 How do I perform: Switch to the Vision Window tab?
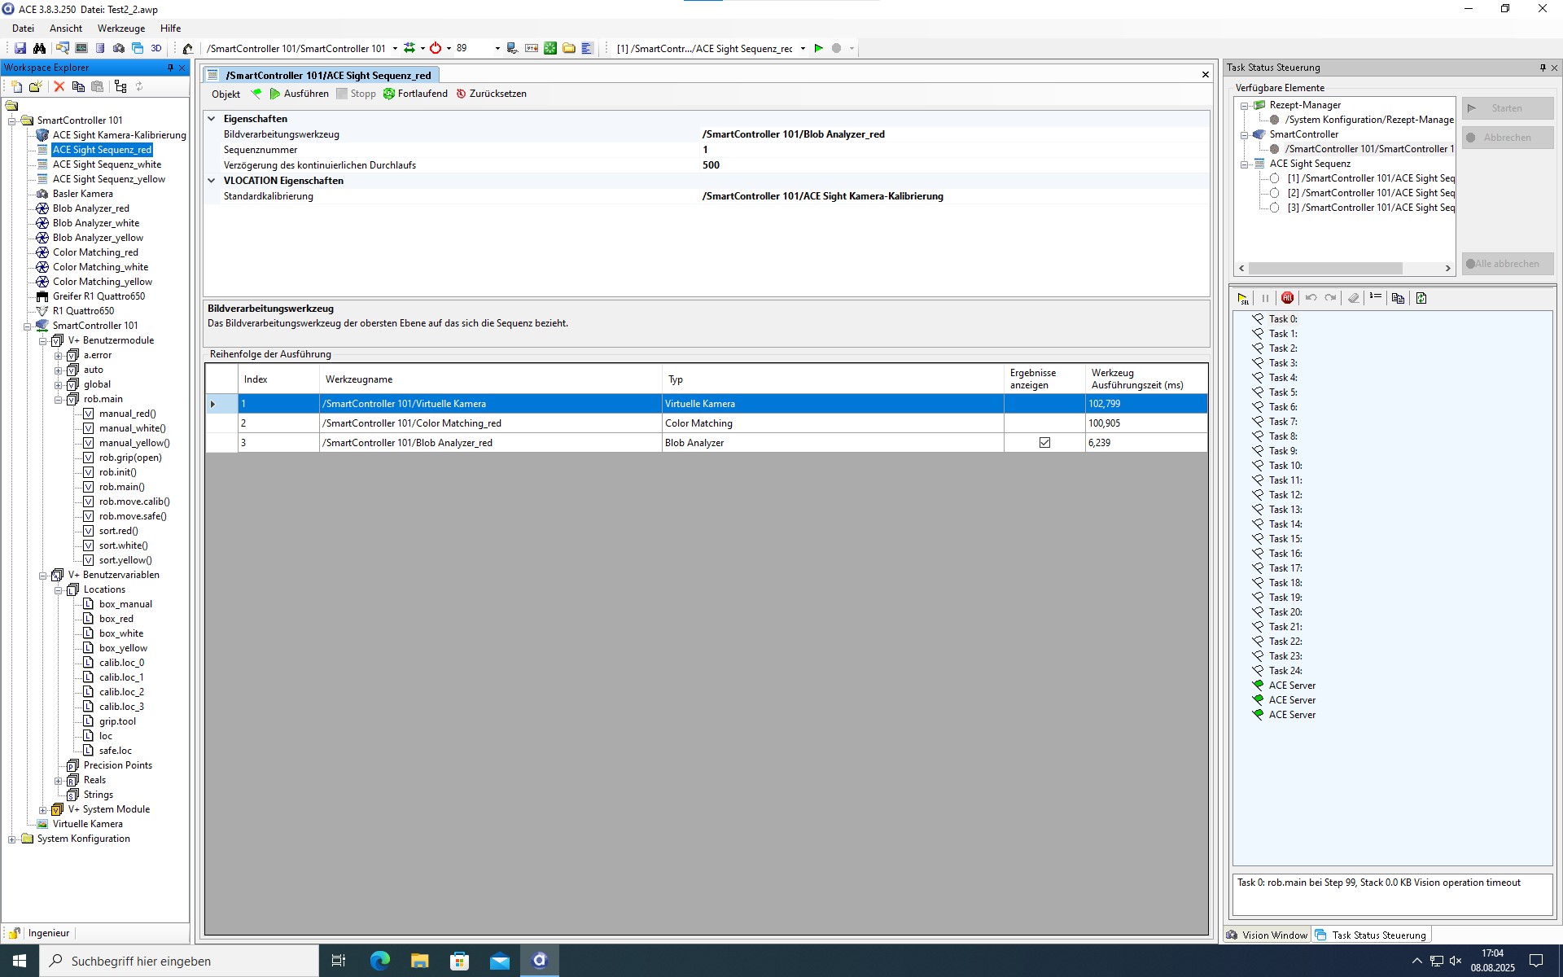(x=1267, y=935)
